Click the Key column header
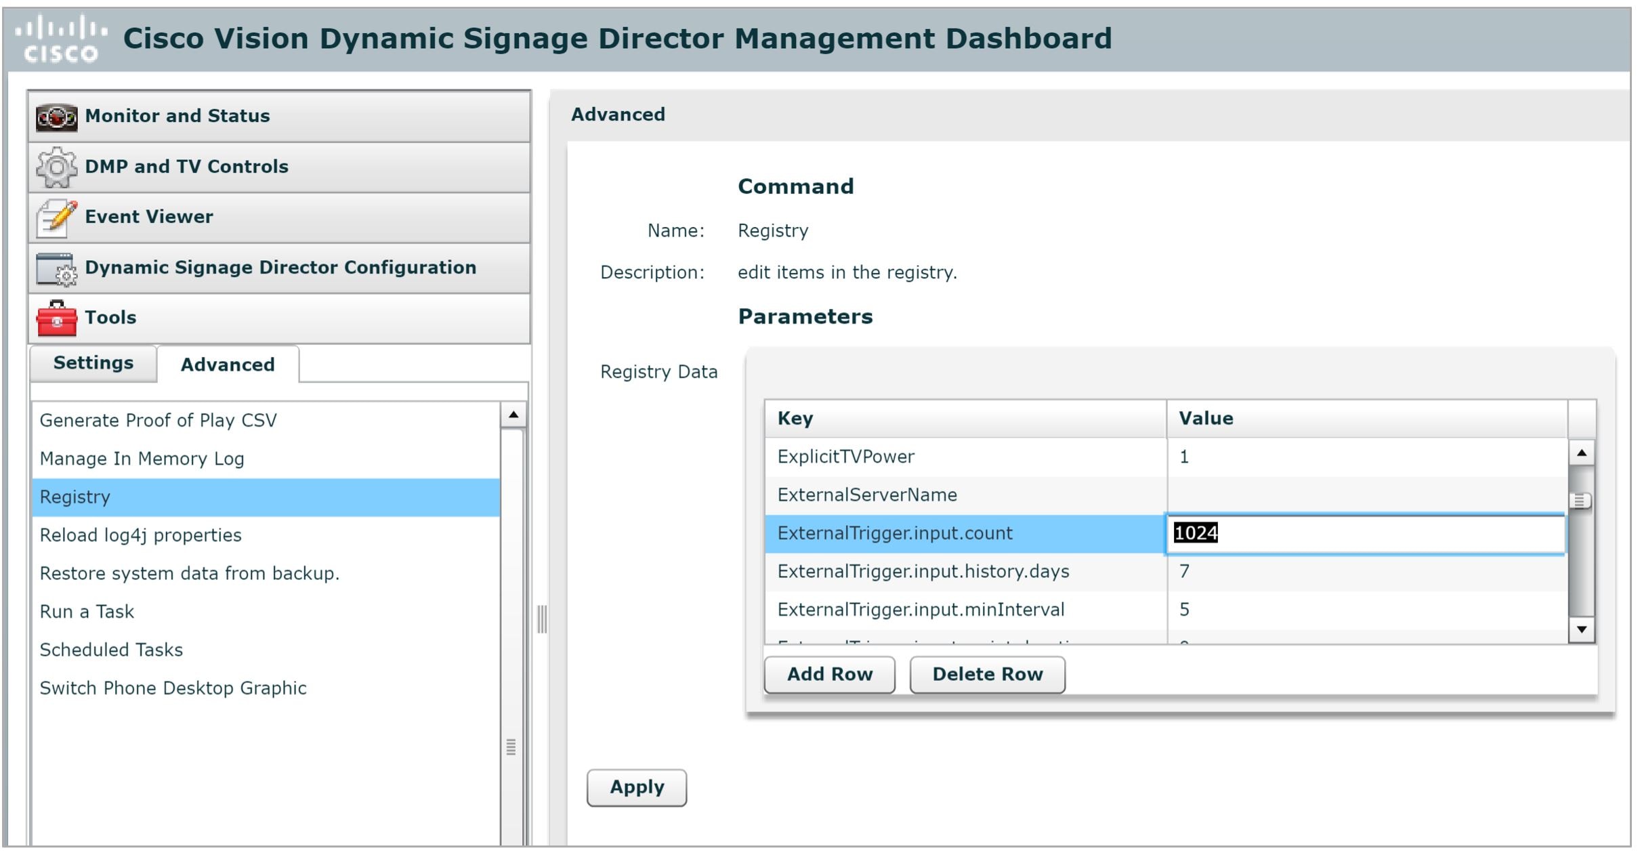This screenshot has width=1640, height=857. pyautogui.click(x=966, y=419)
